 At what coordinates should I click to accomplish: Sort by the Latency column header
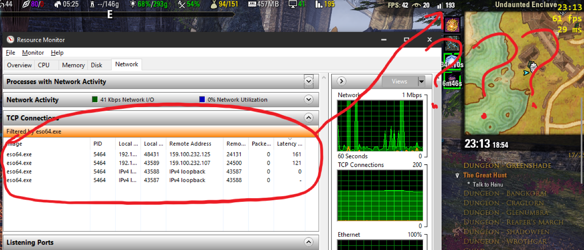click(289, 144)
